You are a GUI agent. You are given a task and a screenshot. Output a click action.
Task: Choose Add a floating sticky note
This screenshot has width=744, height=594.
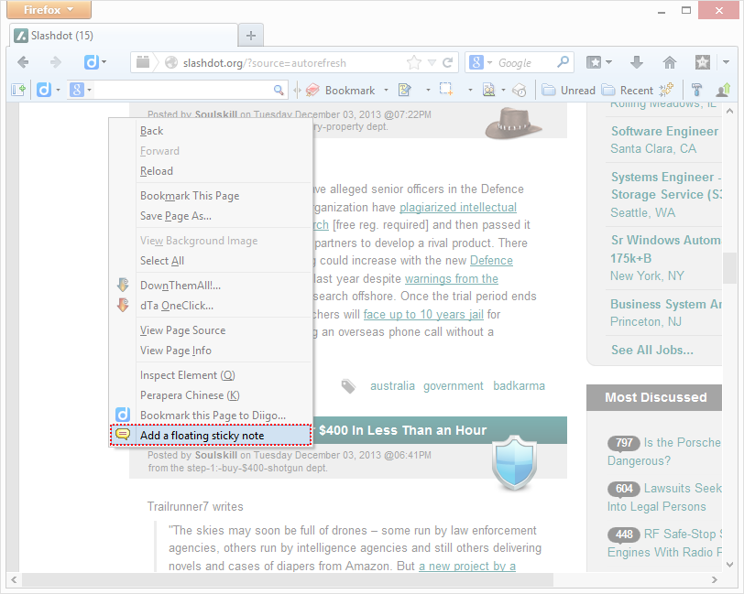211,435
